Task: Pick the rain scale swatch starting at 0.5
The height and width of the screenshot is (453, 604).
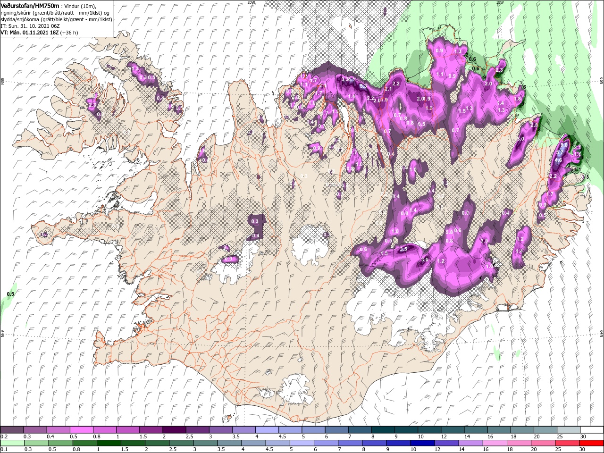Action: [x=61, y=443]
